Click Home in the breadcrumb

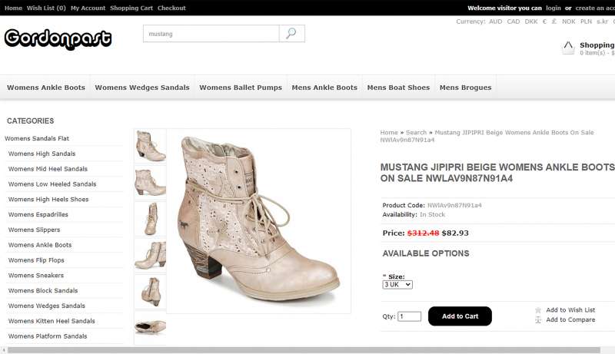pos(389,132)
